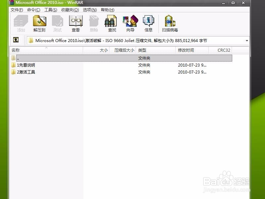Viewport: 265px width, 199px height.
Task: Click the archive path text in address bar
Action: coord(121,41)
